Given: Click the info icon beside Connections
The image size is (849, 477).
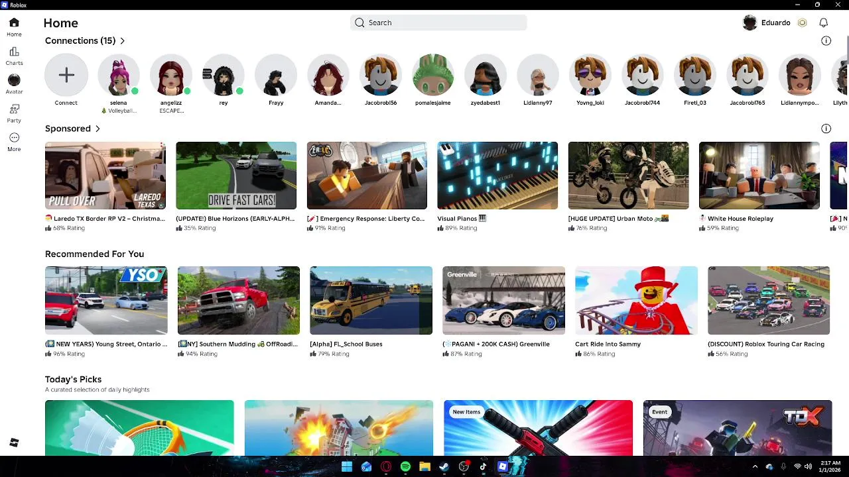Looking at the screenshot, I should pyautogui.click(x=826, y=41).
